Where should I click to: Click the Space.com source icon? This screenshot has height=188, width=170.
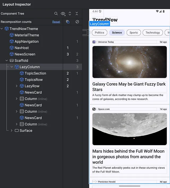pyautogui.click(x=94, y=109)
